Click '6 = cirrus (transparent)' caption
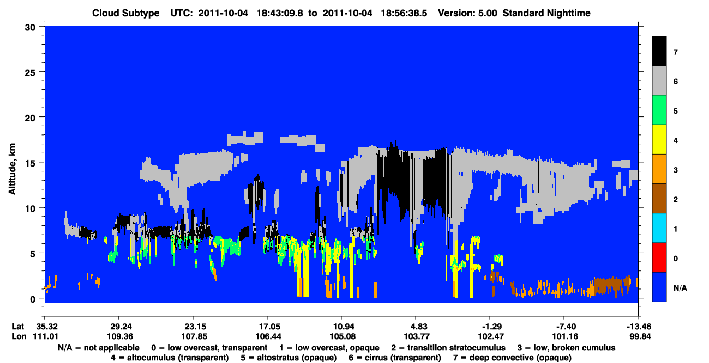709x363 pixels. (x=395, y=358)
